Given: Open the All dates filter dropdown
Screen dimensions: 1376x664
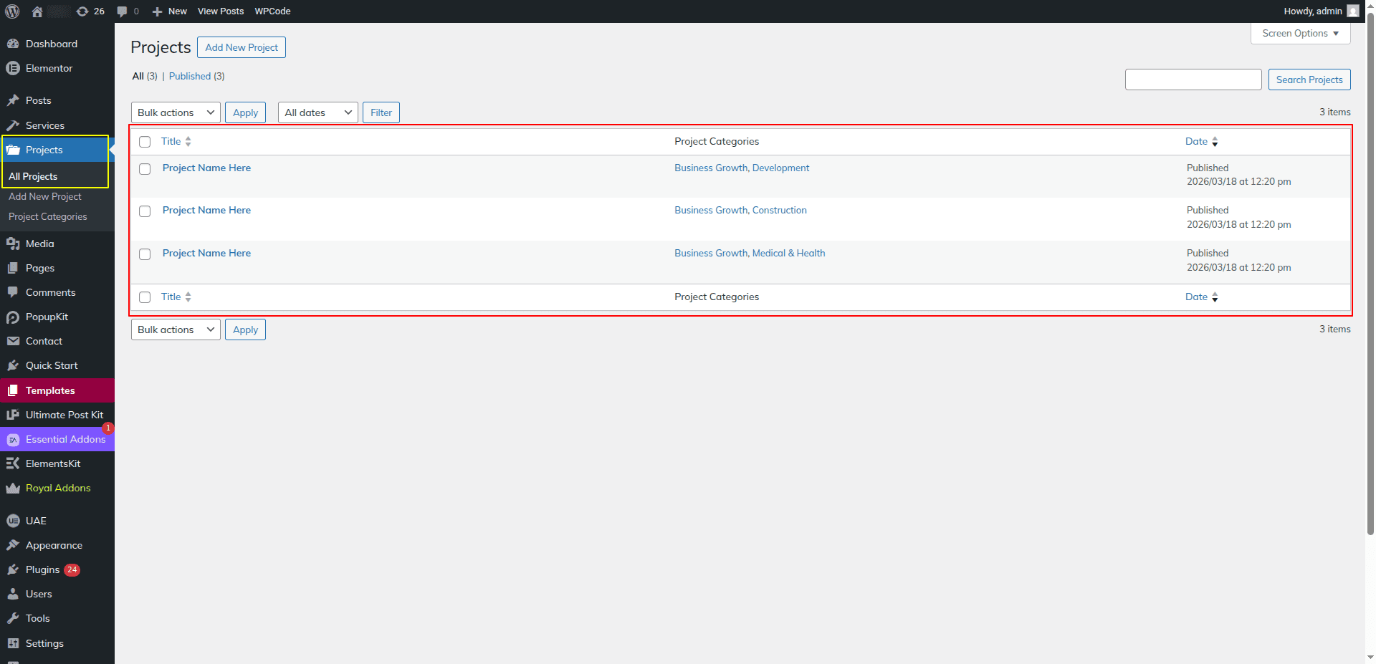Looking at the screenshot, I should [x=317, y=112].
